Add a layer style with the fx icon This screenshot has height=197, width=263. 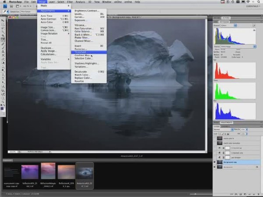(236, 194)
